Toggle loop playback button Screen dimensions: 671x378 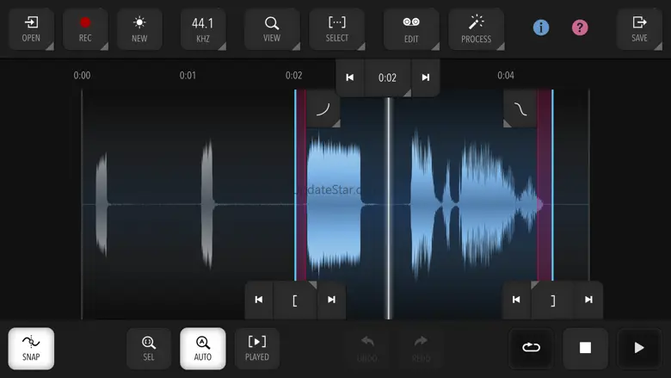[x=531, y=348]
